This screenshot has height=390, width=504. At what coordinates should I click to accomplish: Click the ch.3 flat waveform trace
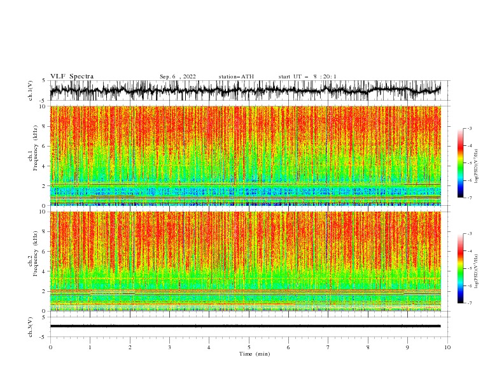(246, 326)
